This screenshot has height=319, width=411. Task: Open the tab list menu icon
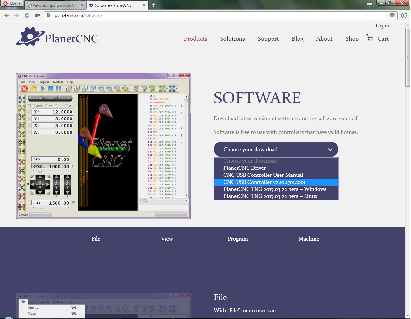point(369,5)
